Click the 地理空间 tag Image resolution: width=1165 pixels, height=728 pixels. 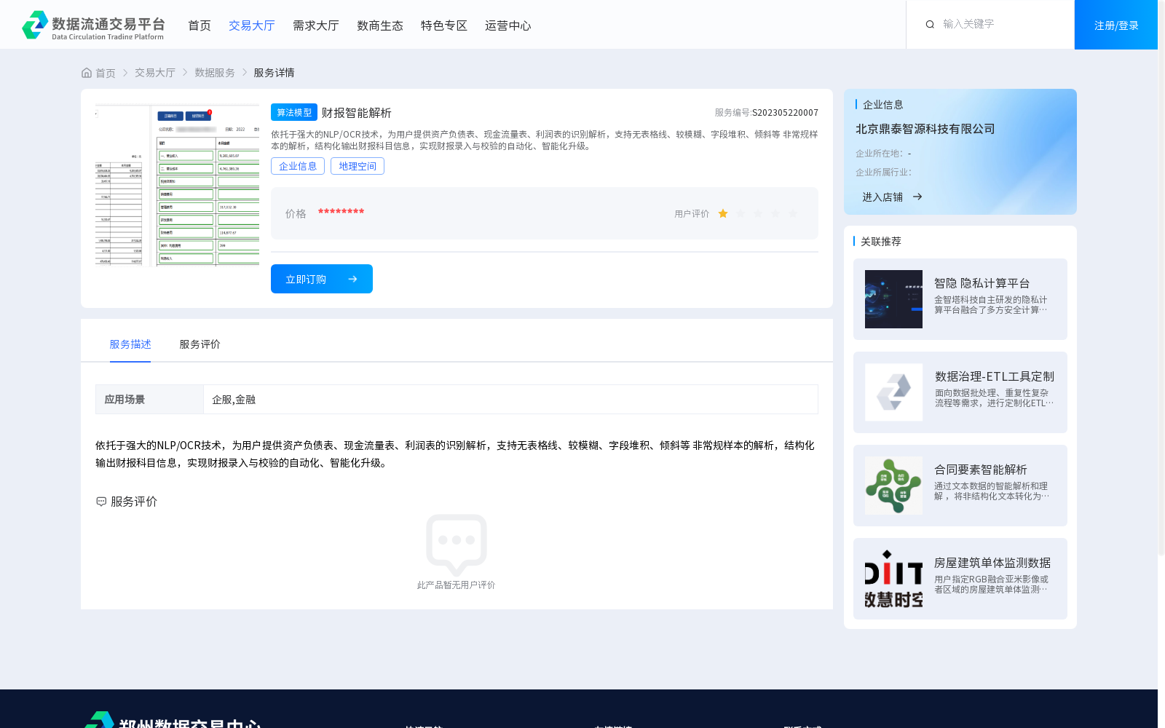click(x=358, y=166)
